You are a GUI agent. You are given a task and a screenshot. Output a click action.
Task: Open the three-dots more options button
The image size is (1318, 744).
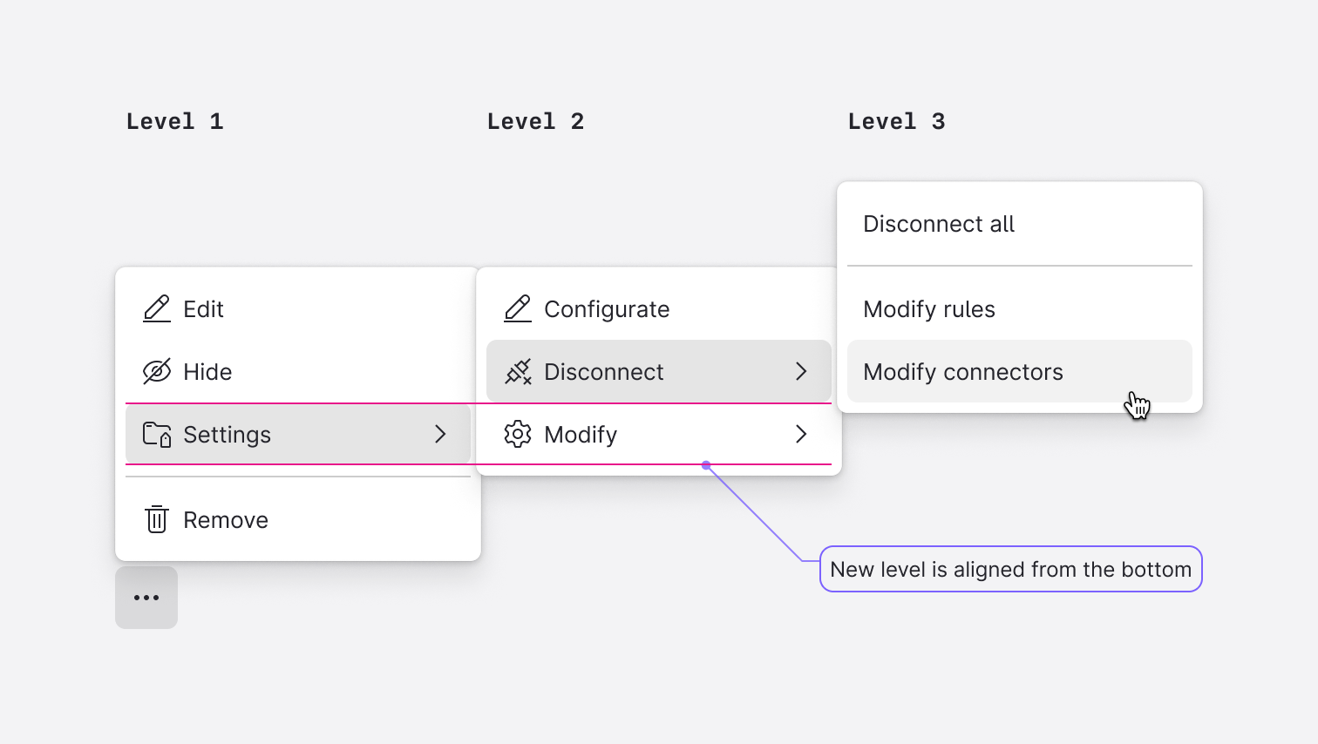146,598
